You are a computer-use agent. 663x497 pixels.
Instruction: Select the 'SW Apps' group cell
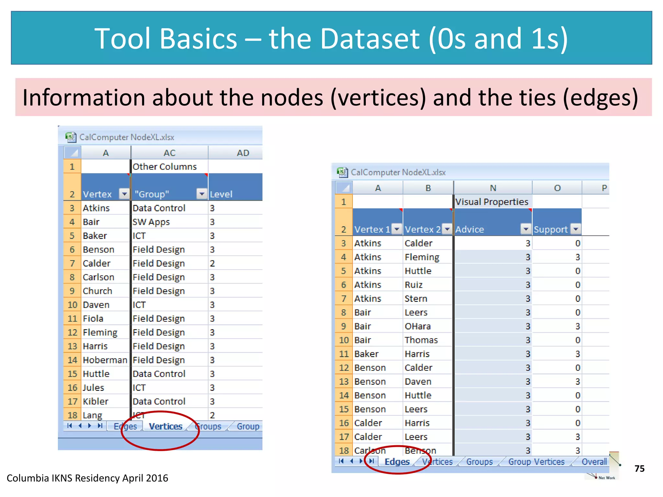(169, 222)
